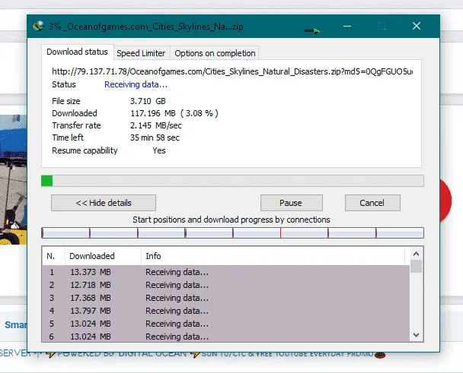463x373 pixels.
Task: Click the green download progress bar
Action: pyautogui.click(x=232, y=181)
